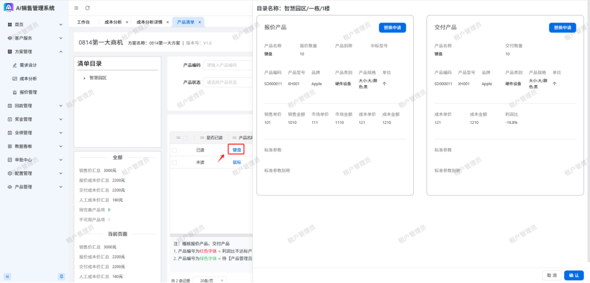Image resolution: width=590 pixels, height=283 pixels.
Task: Tick the checkbox for the 键盘 row
Action: (x=174, y=150)
